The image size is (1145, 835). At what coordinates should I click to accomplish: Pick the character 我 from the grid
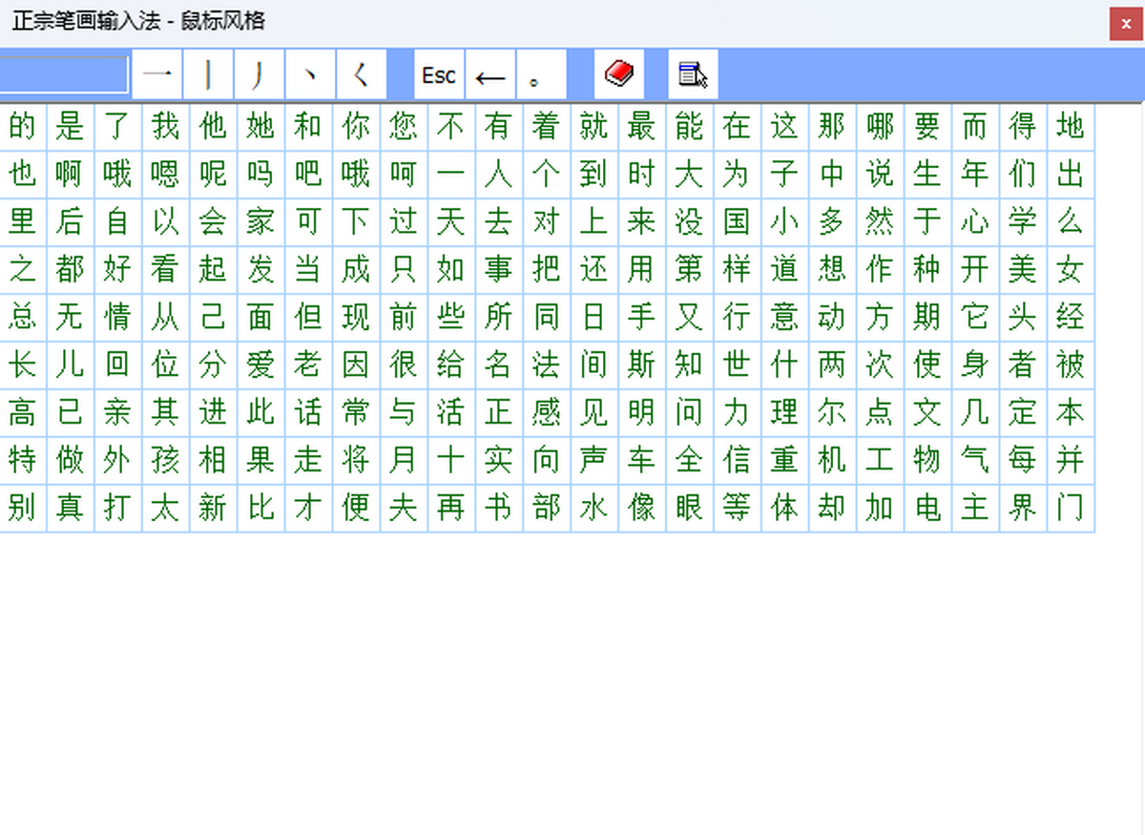(x=165, y=125)
